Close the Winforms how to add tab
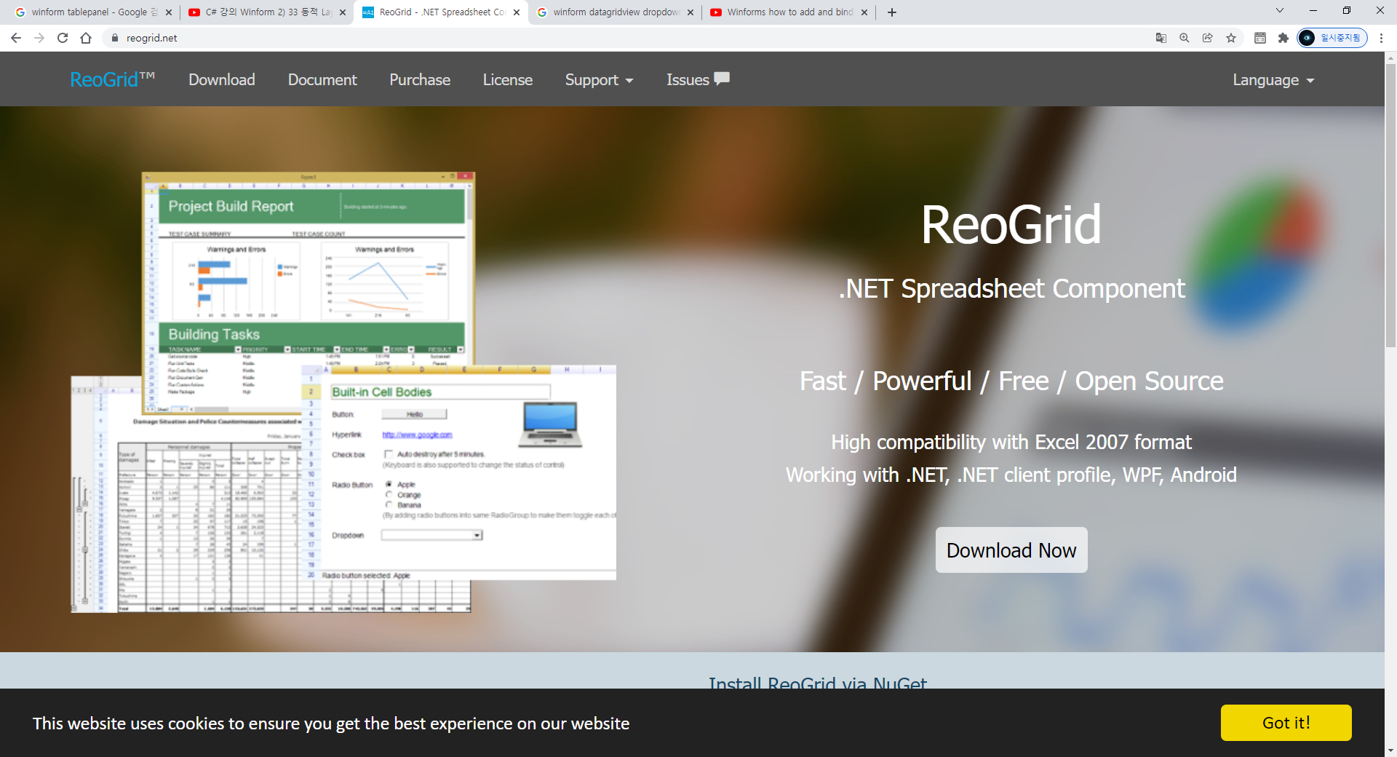 [x=864, y=12]
